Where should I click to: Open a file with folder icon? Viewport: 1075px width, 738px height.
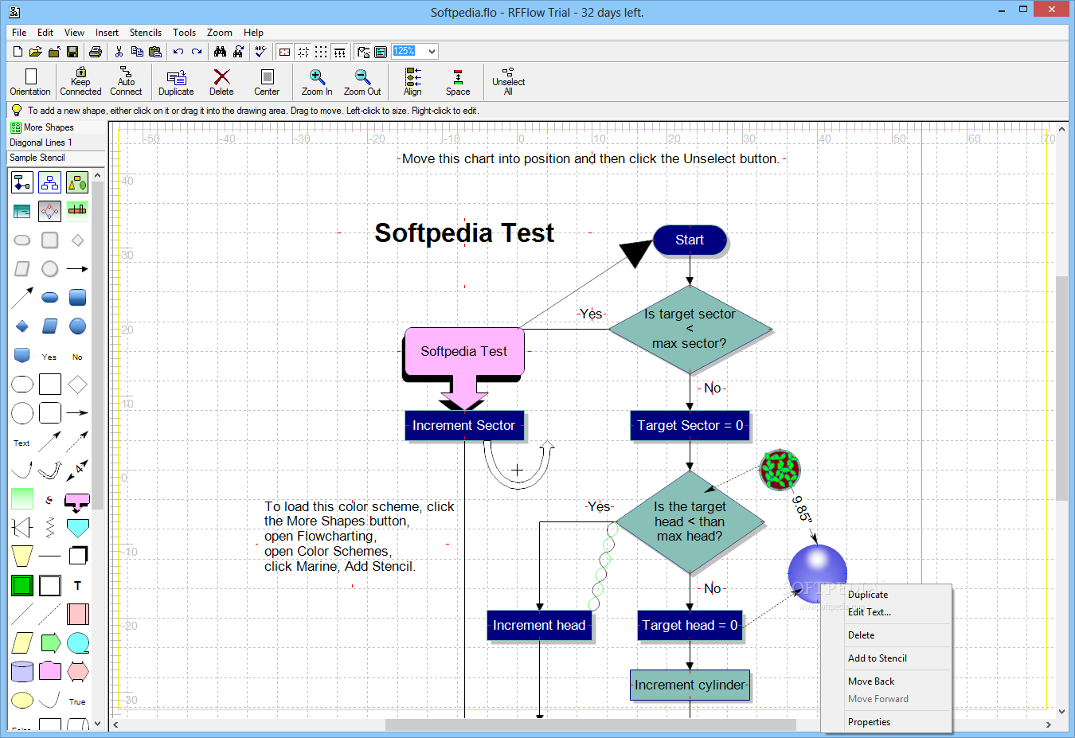[36, 52]
